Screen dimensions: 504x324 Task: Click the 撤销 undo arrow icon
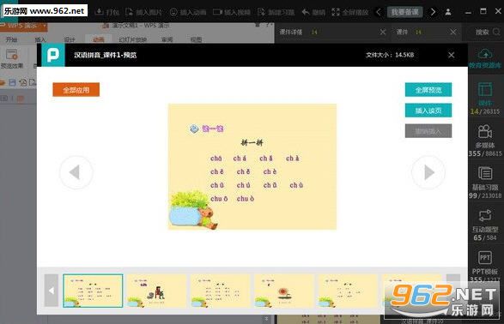coord(306,12)
